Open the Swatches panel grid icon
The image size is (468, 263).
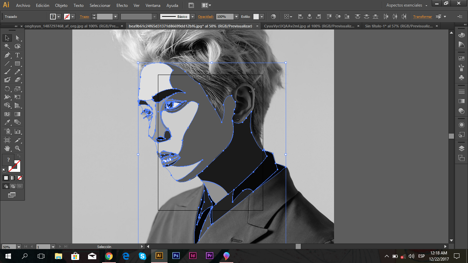tap(461, 59)
